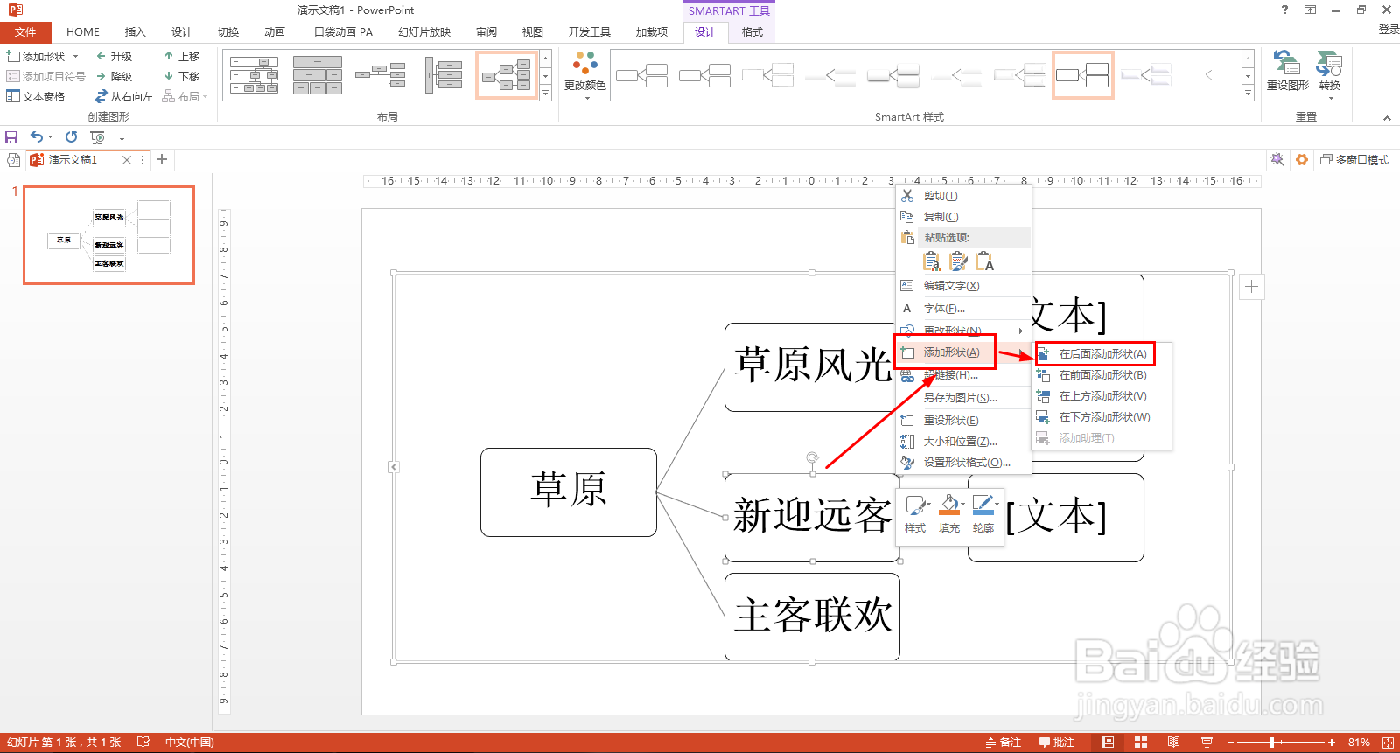The width and height of the screenshot is (1400, 753).
Task: Choose 重设形状 from context menu
Action: [963, 421]
